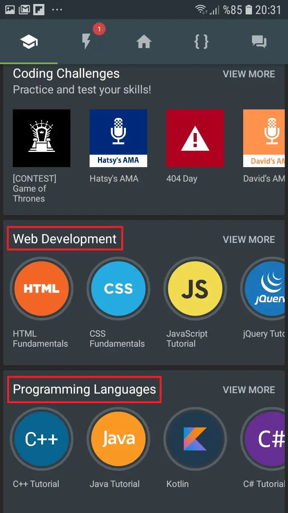
Task: Tap the 'Programming Languages' heading
Action: point(84,390)
